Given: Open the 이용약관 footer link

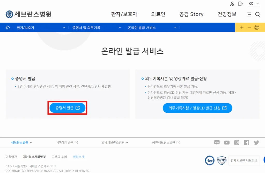Looking at the screenshot, I should [x=11, y=157].
